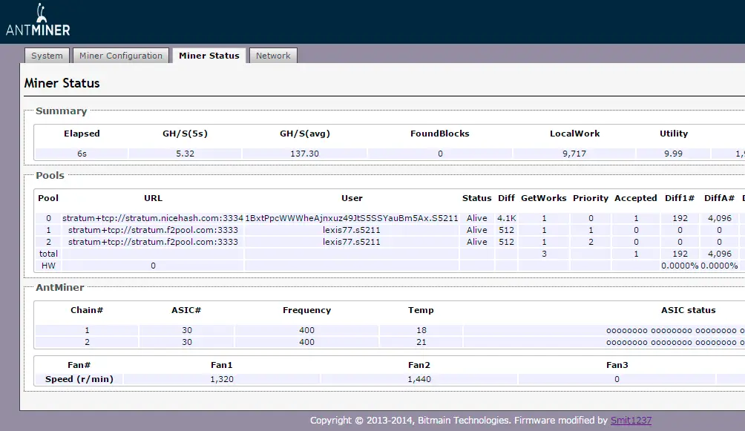Click the Temp value 21 for chain 2

421,342
